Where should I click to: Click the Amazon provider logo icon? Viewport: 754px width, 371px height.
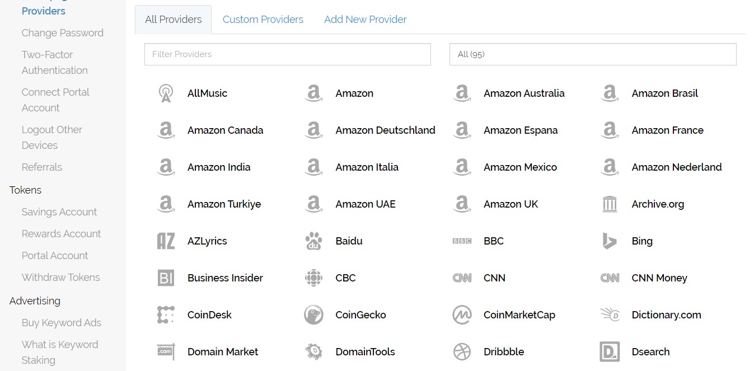(x=313, y=93)
